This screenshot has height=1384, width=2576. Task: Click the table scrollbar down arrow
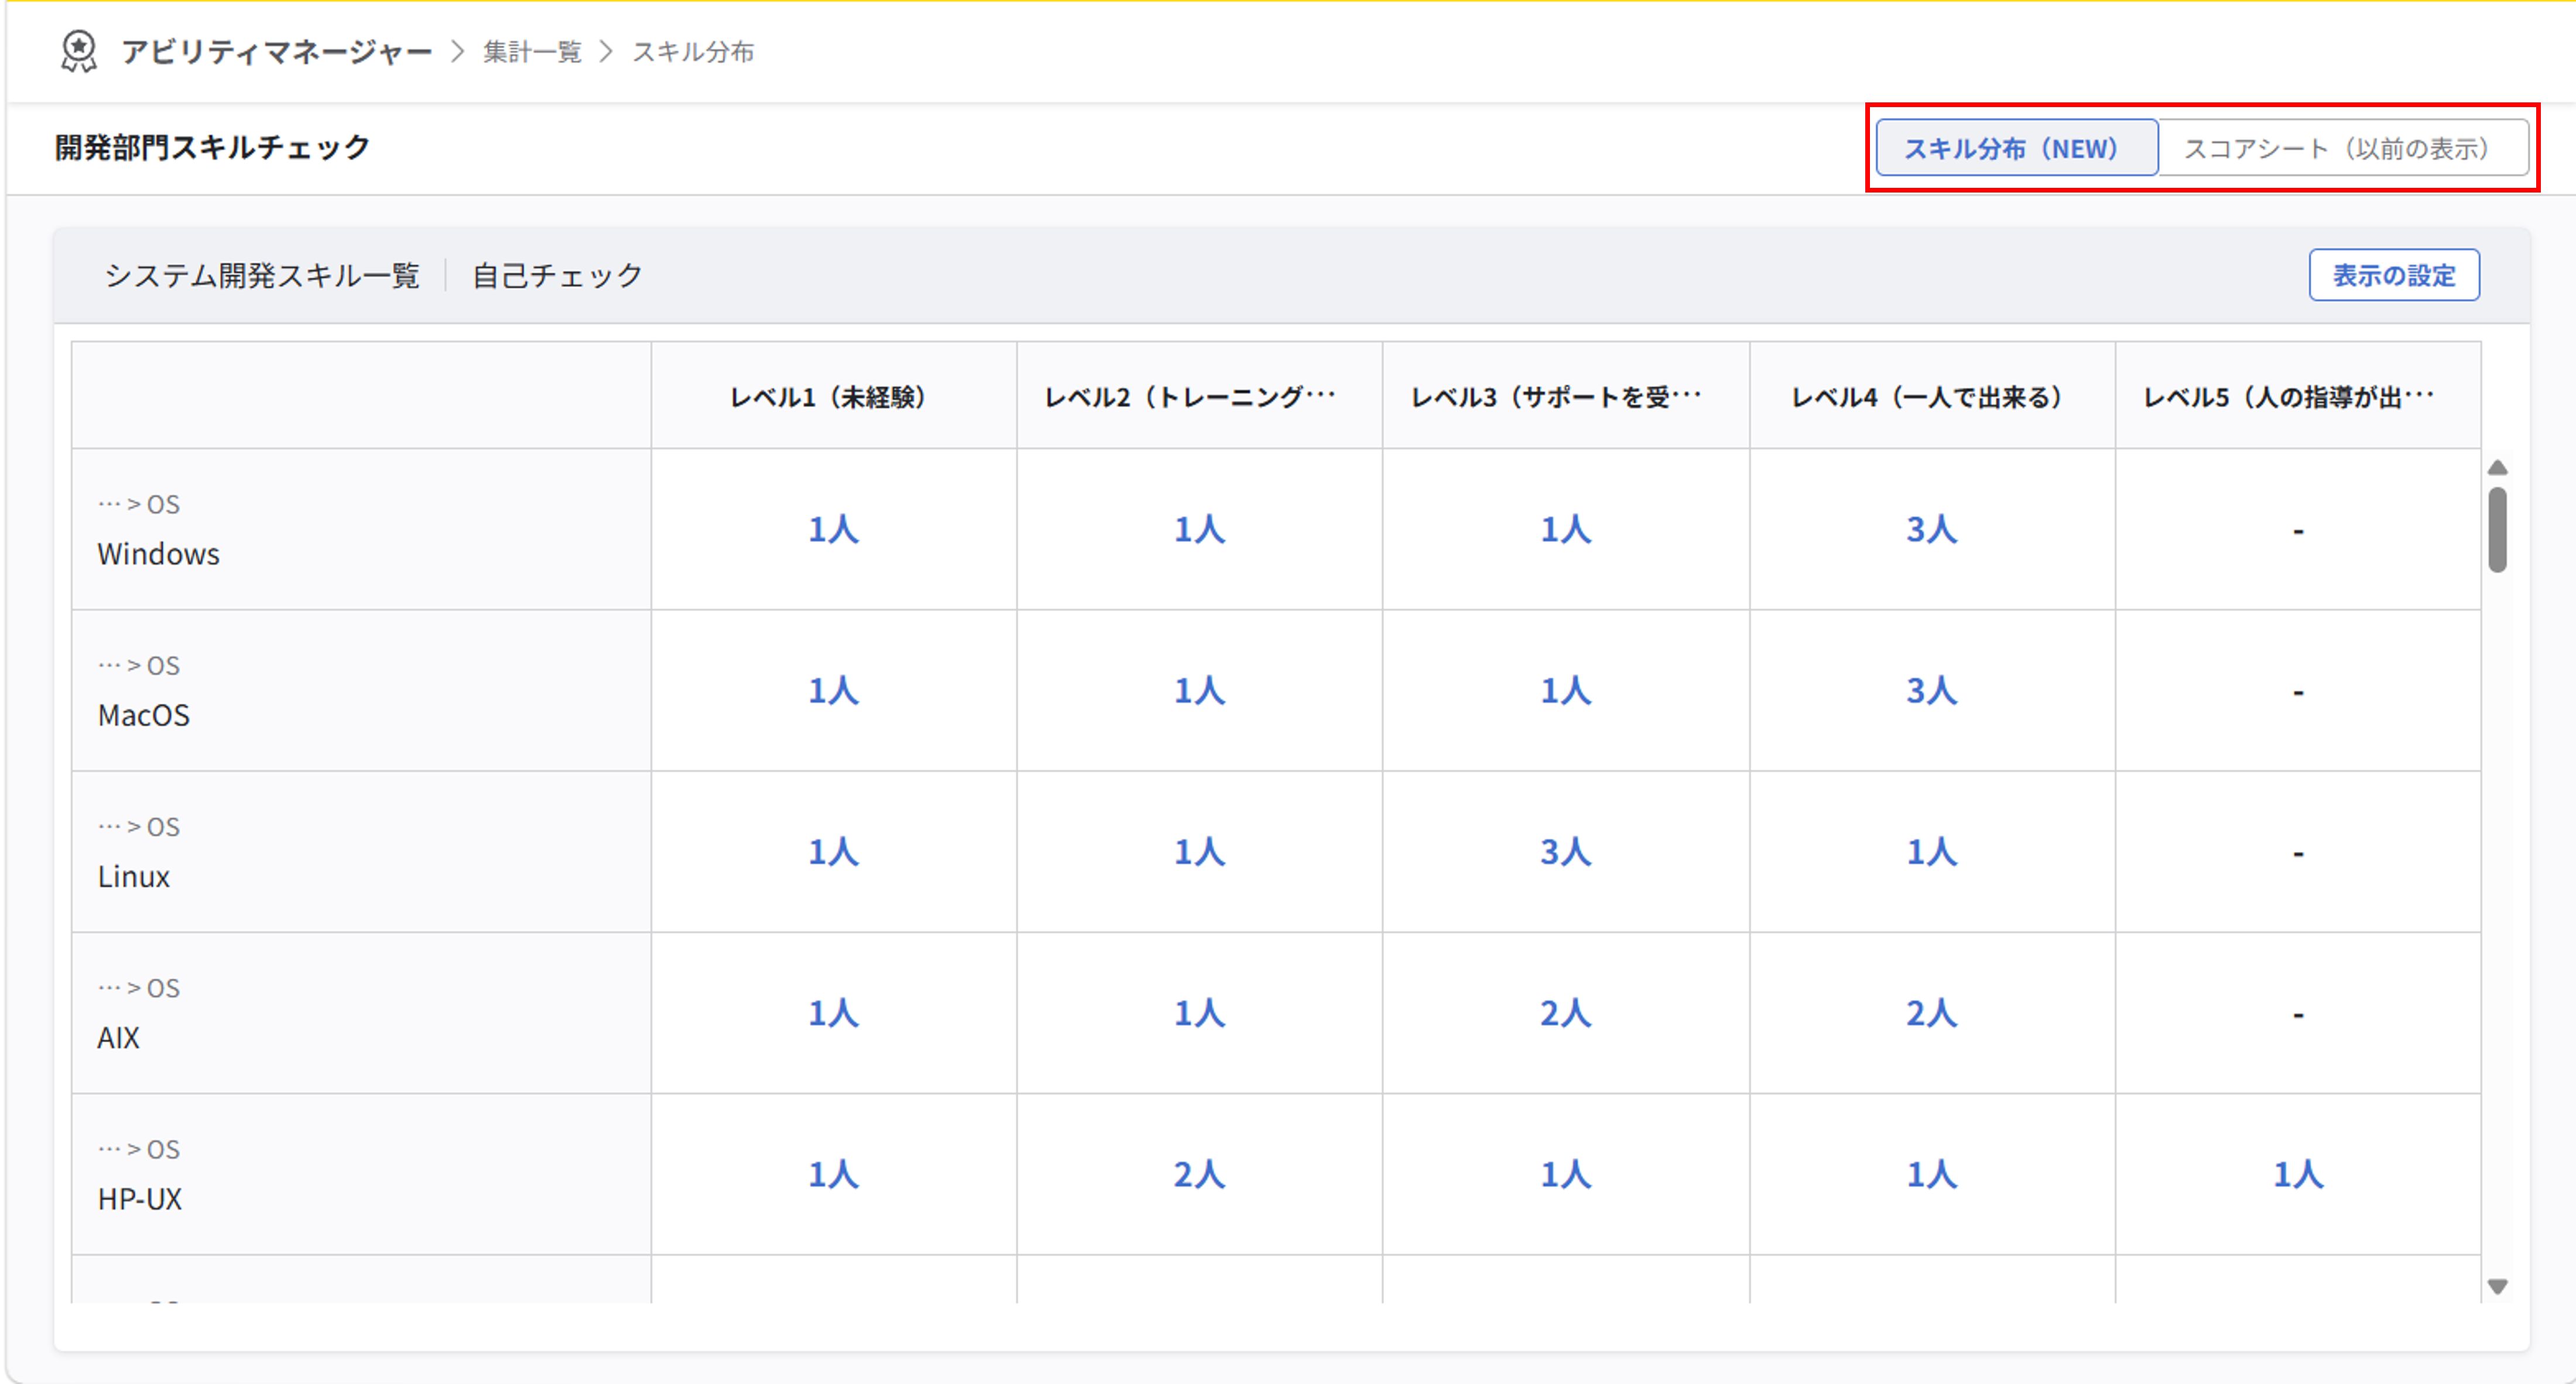coord(2497,1287)
